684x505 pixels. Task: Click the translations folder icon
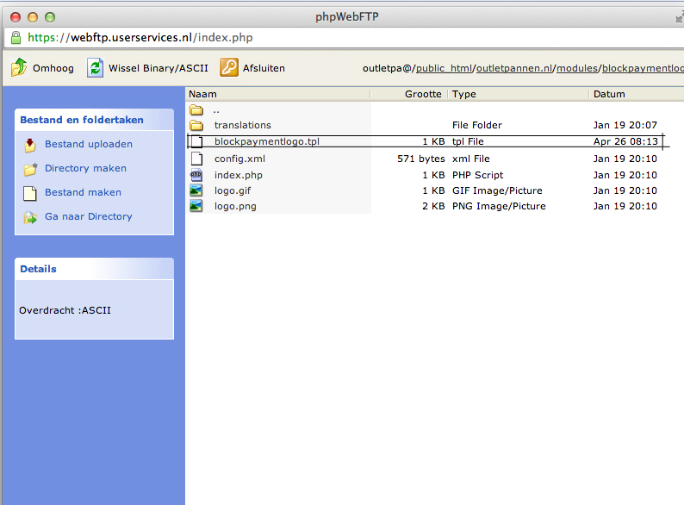[x=196, y=125]
